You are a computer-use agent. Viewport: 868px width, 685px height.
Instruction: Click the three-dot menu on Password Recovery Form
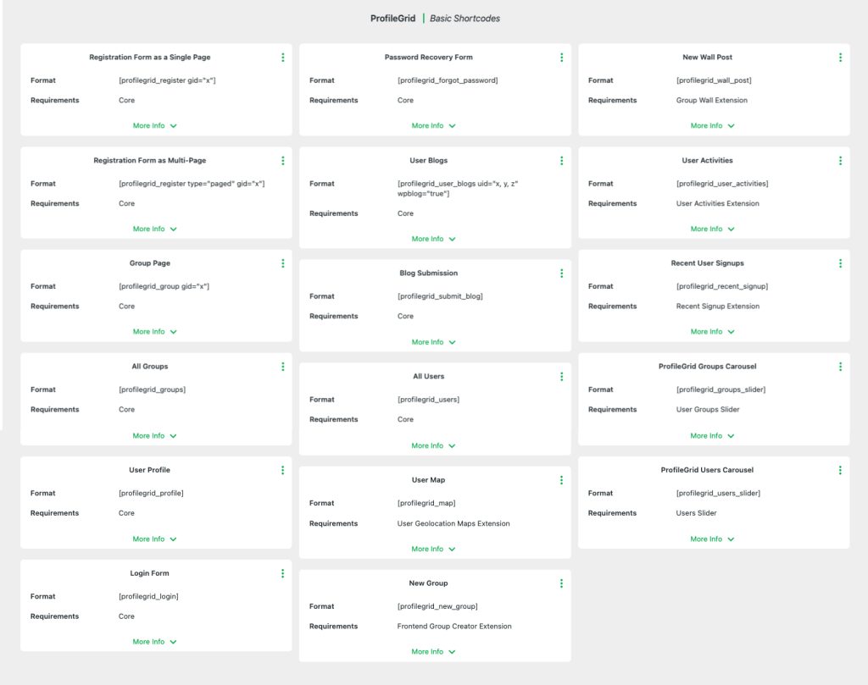point(561,57)
